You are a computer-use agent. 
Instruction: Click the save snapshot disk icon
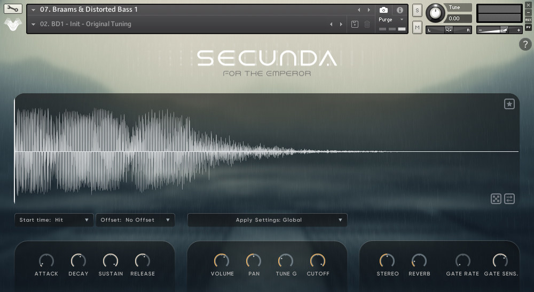(x=355, y=24)
